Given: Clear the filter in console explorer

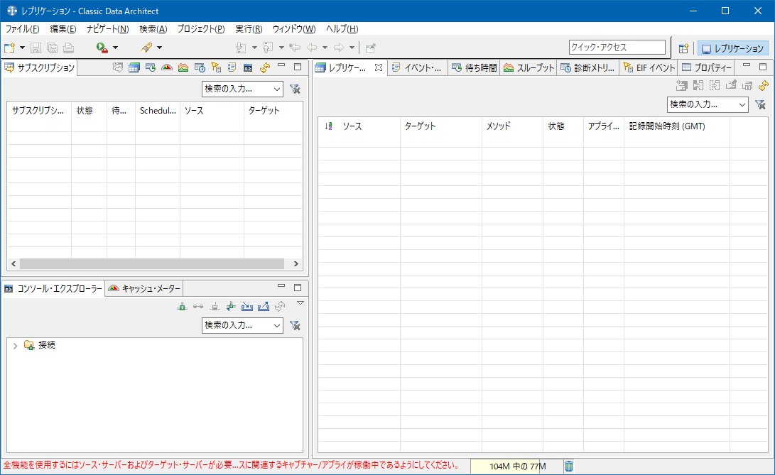Looking at the screenshot, I should click(x=295, y=326).
